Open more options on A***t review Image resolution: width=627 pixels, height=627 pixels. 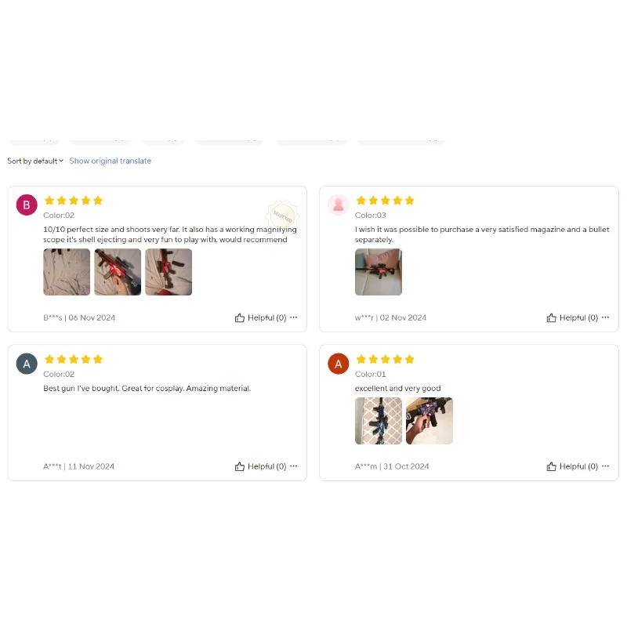point(293,466)
